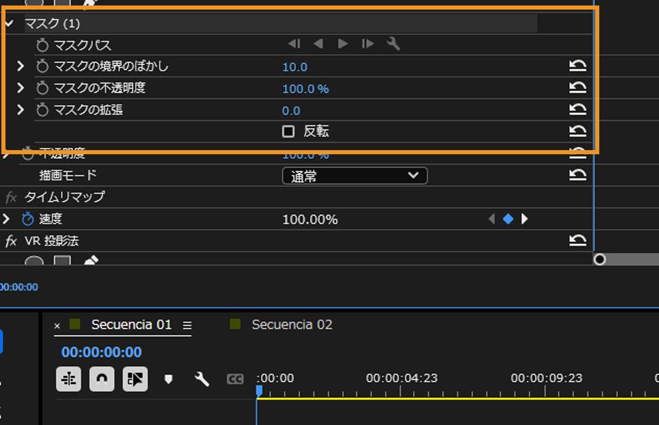Reset マスクの境界のぼかし parameter
659x425 pixels.
pyautogui.click(x=577, y=65)
